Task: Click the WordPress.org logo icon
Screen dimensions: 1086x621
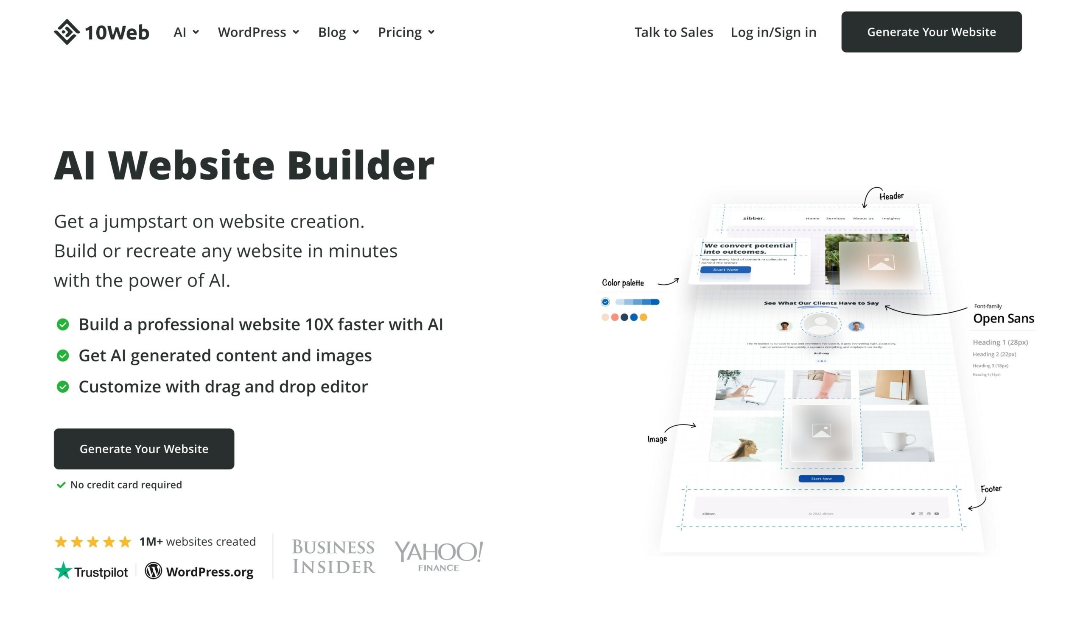Action: 152,571
